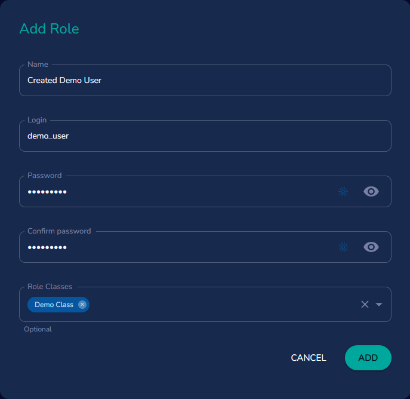The width and height of the screenshot is (410, 399).
Task: Click inside the Confirm password input
Action: tap(179, 247)
